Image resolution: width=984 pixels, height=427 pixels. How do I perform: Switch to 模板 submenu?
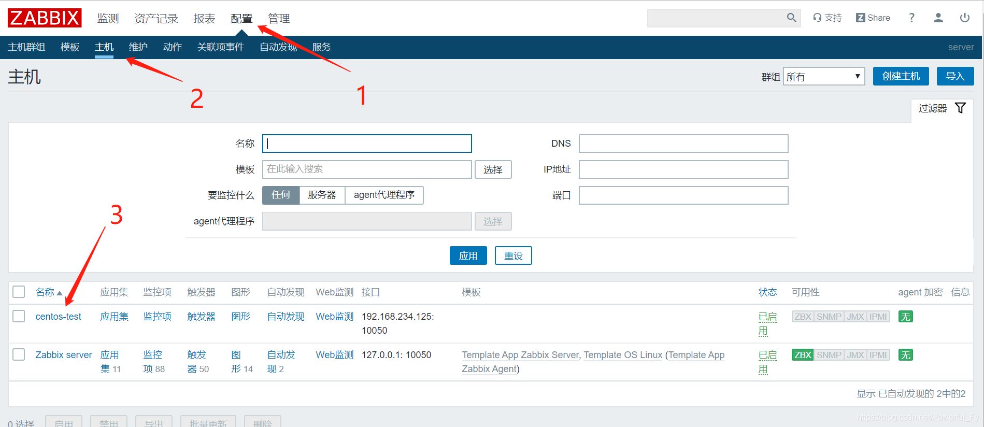click(x=70, y=47)
